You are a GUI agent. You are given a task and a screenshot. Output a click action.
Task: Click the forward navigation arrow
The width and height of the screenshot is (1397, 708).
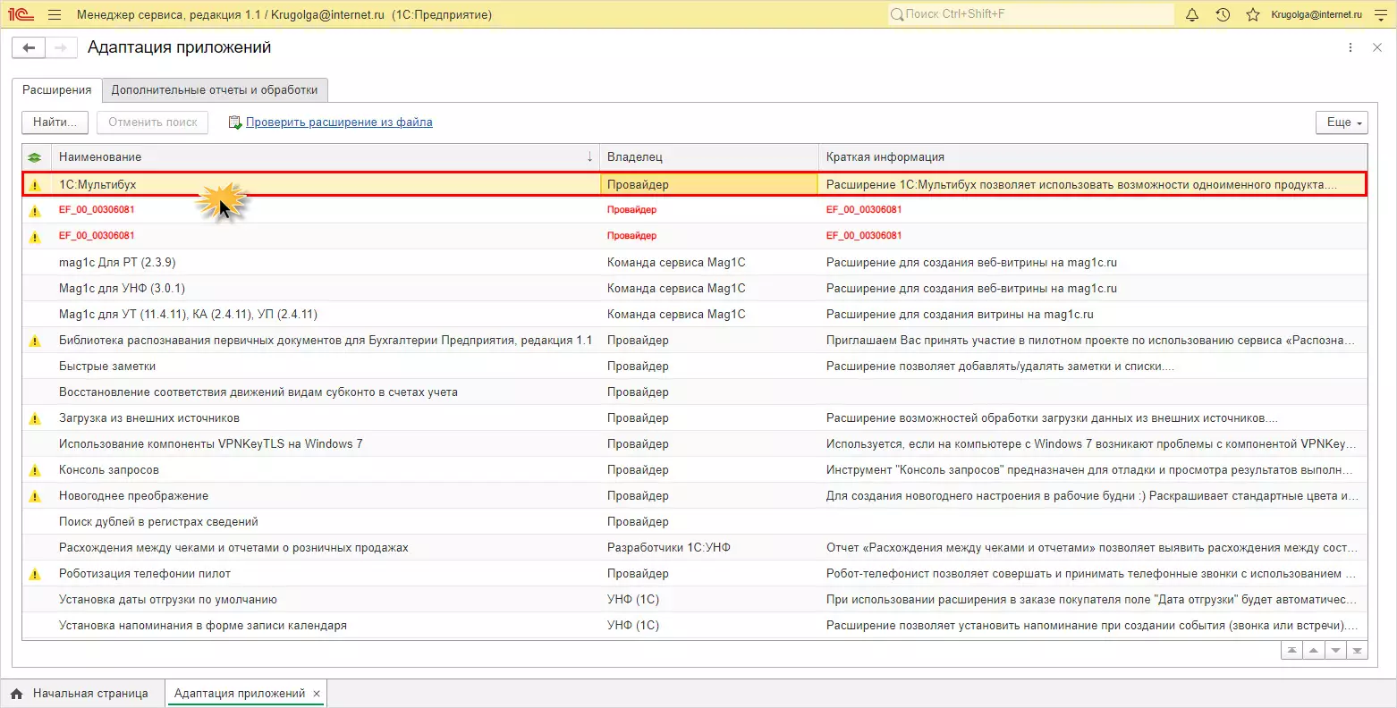(61, 48)
